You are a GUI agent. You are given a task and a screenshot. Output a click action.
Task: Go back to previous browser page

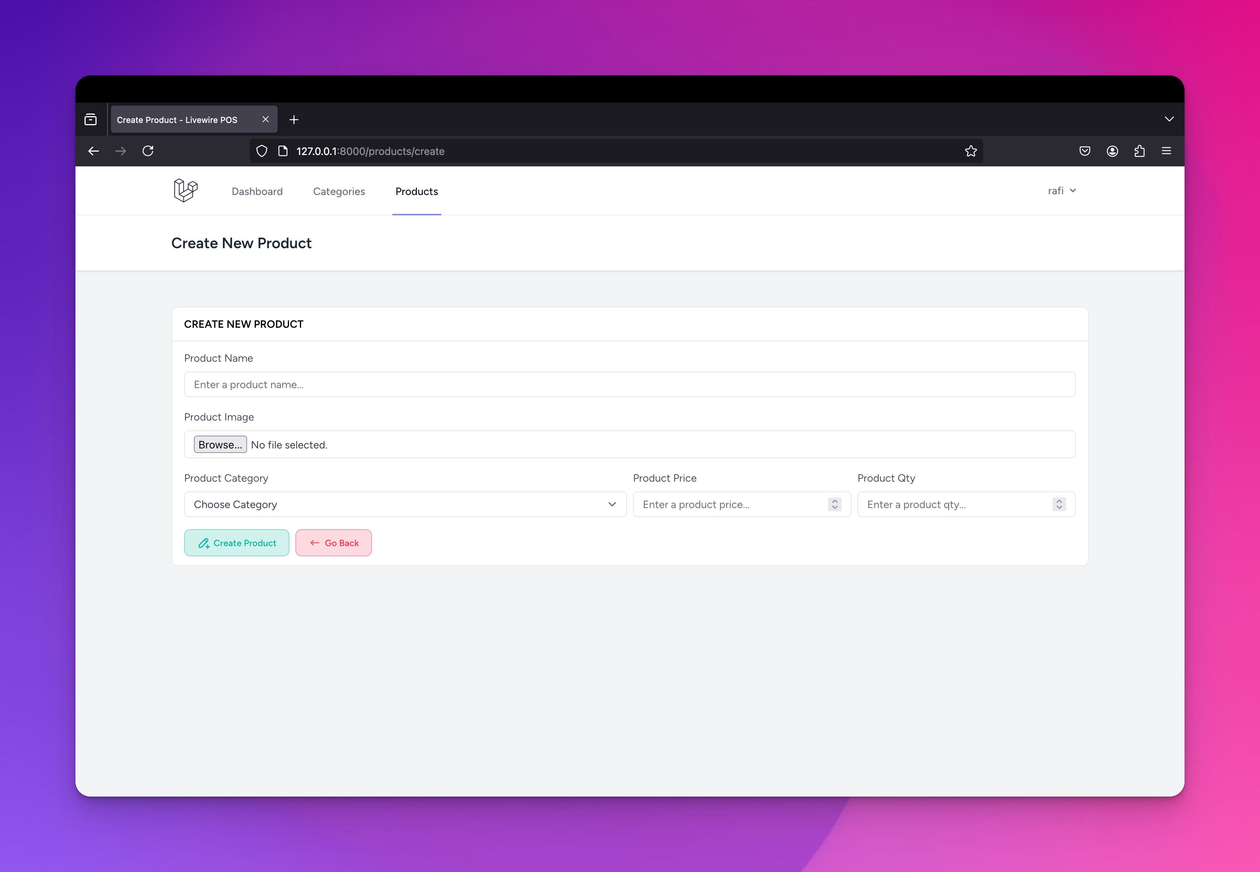94,151
